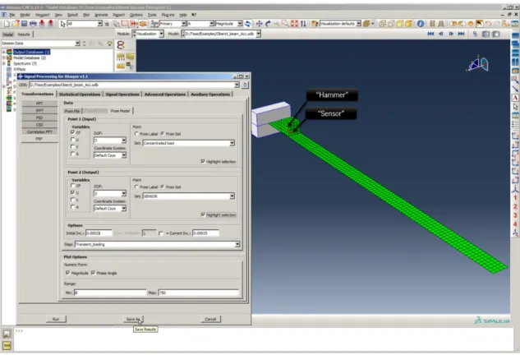Image resolution: width=520 pixels, height=355 pixels.
Task: Click the Auto-fit view icon
Action: tap(294, 24)
